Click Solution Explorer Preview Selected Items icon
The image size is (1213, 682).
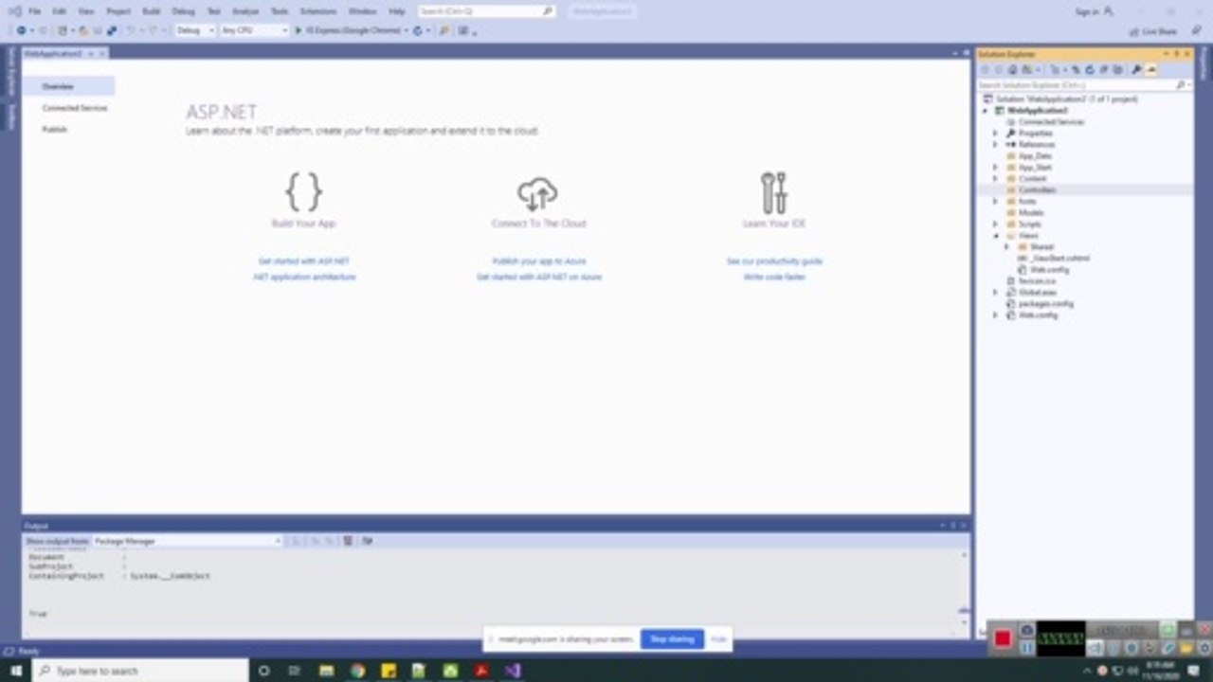1151,69
